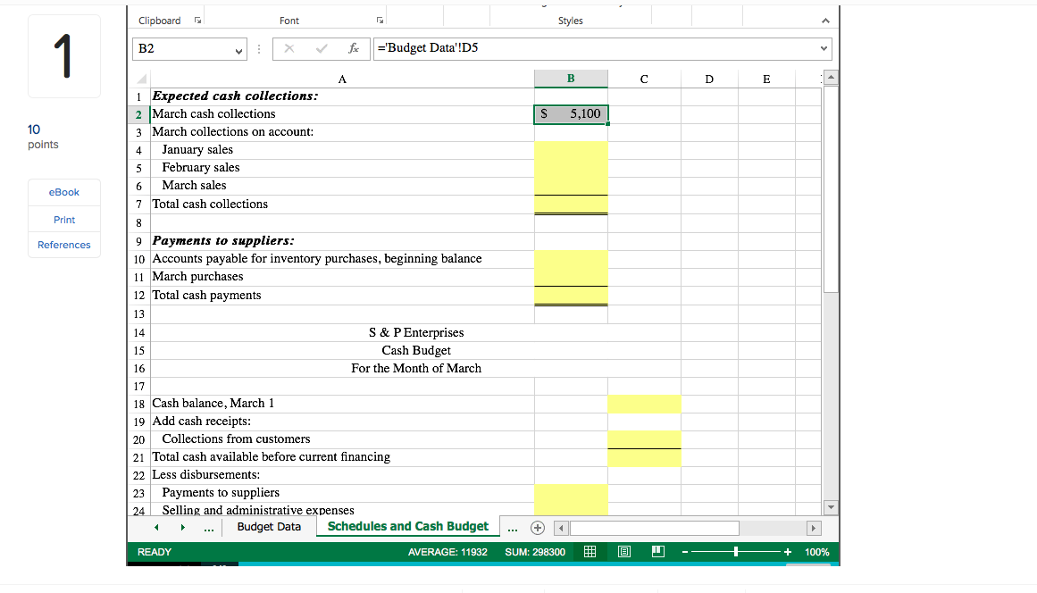Open the Budget Data sheet tab

point(269,527)
